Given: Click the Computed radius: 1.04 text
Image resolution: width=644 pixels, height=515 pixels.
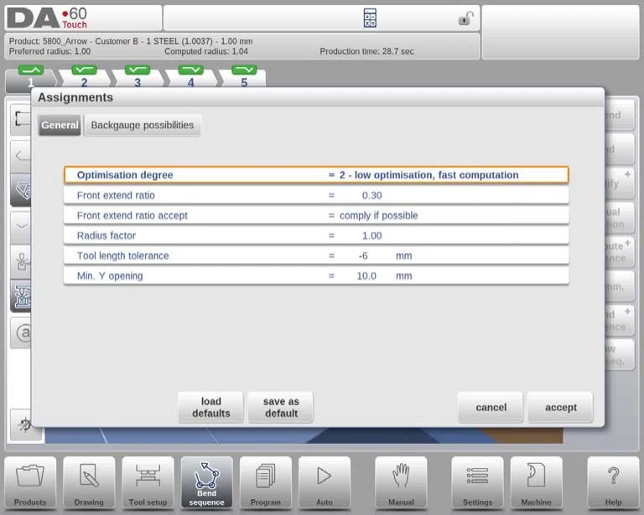Looking at the screenshot, I should (x=206, y=51).
